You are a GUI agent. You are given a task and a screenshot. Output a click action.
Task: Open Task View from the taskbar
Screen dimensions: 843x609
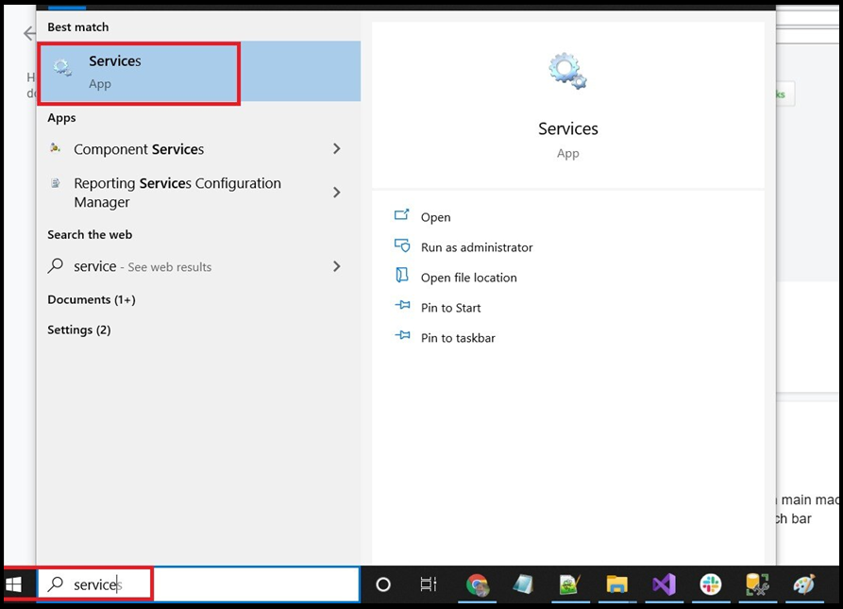[x=429, y=584]
